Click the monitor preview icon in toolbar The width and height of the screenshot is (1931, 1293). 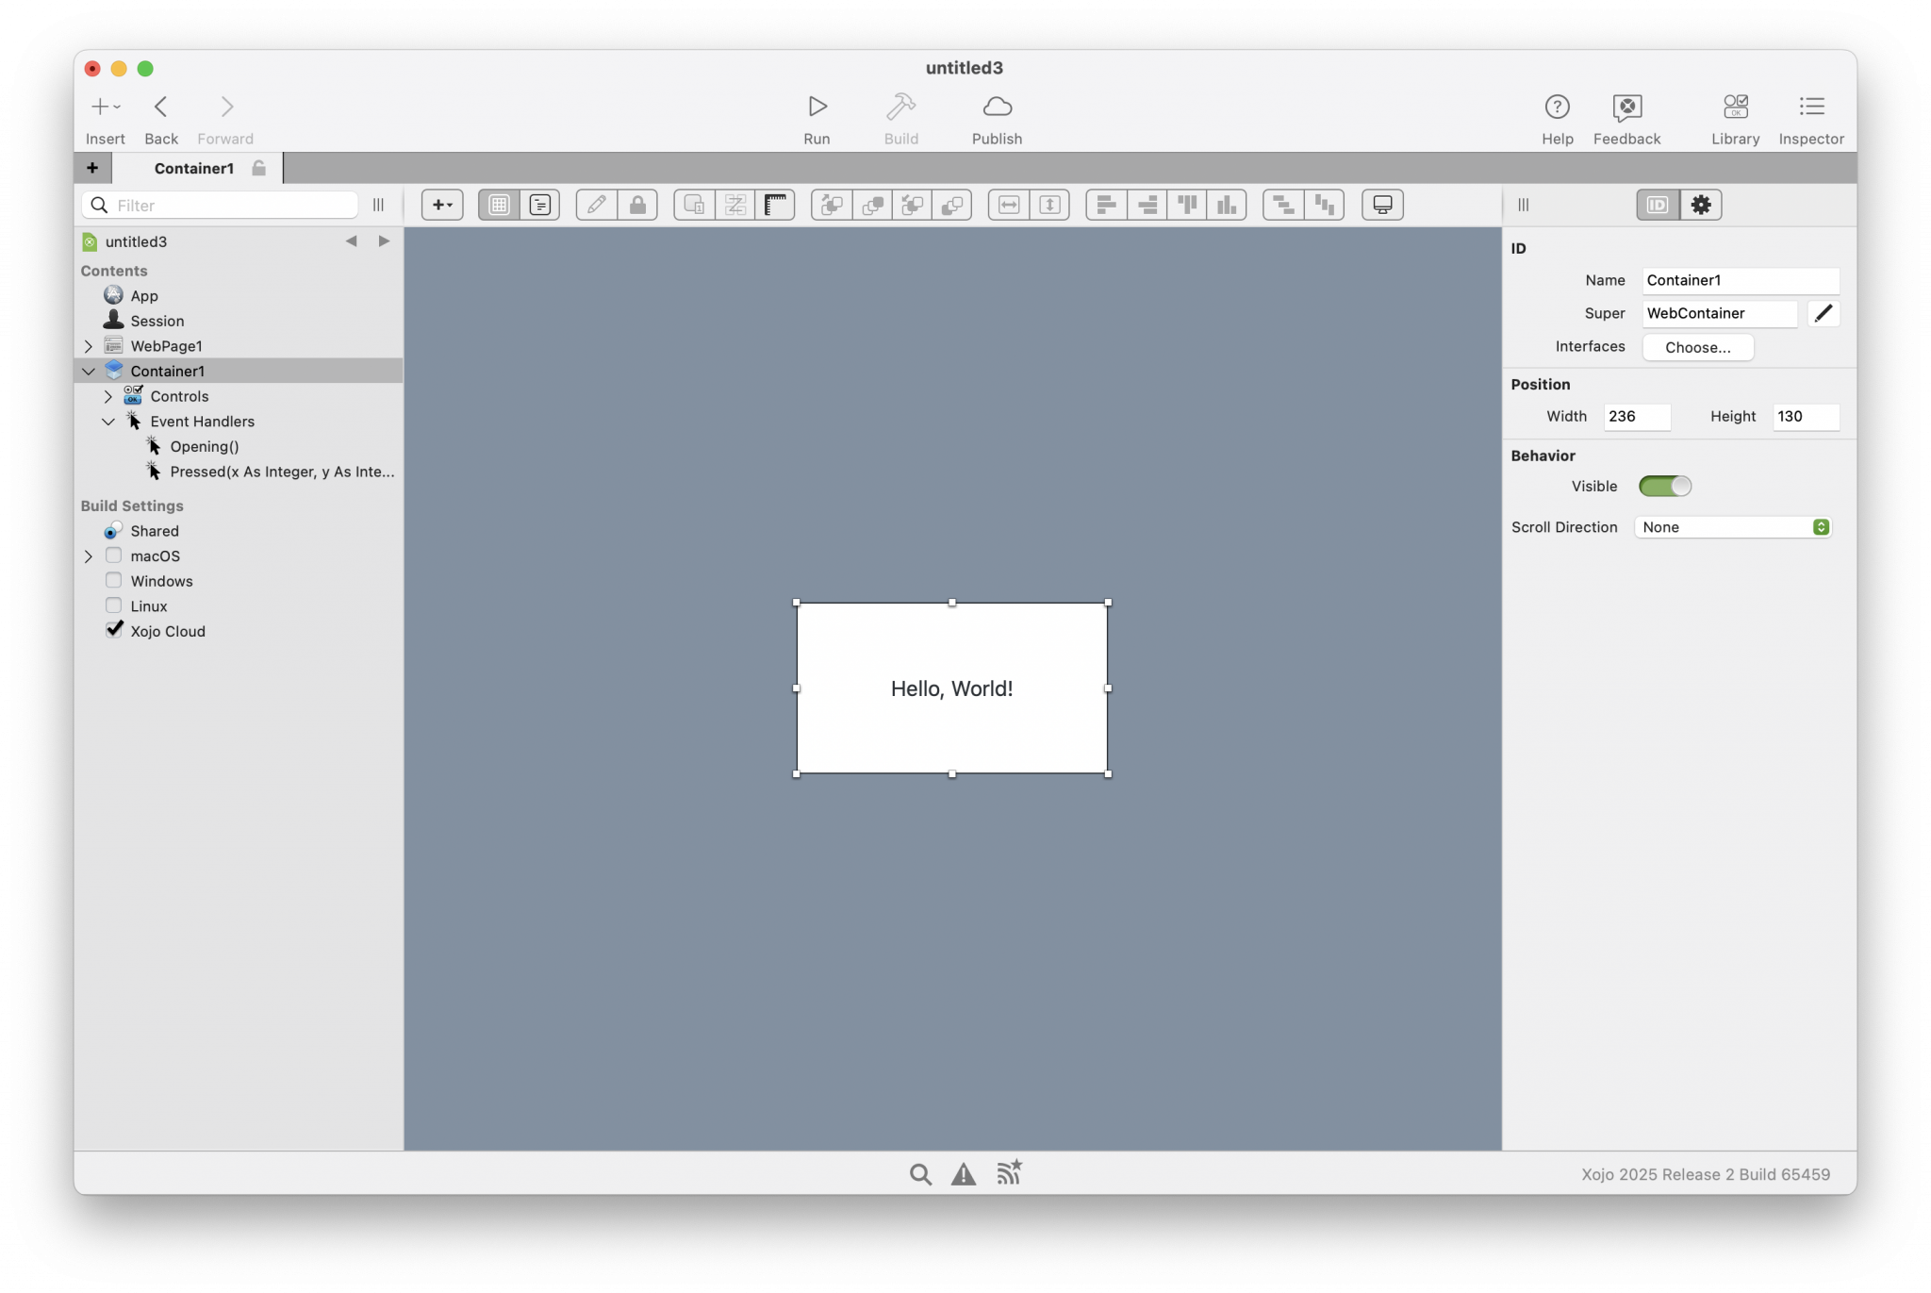[1382, 205]
